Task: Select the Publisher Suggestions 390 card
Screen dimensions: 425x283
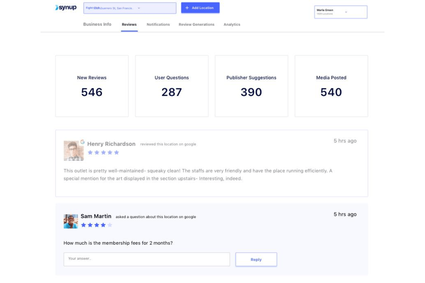Action: point(251,86)
